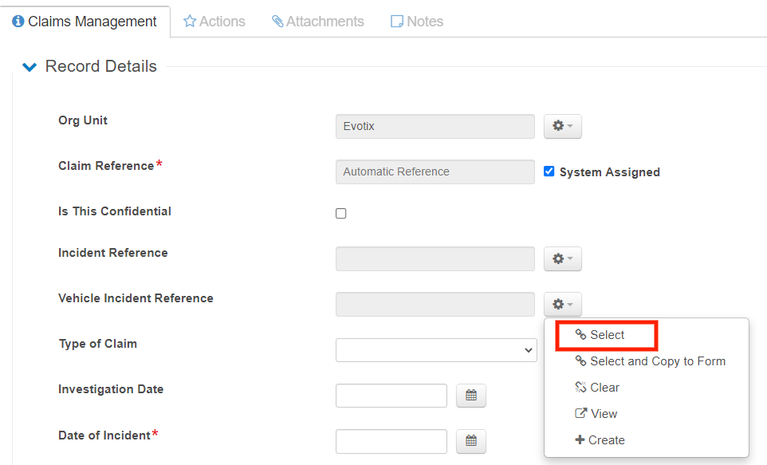
Task: Open the Vehicle Incident Reference gear menu
Action: tap(562, 304)
